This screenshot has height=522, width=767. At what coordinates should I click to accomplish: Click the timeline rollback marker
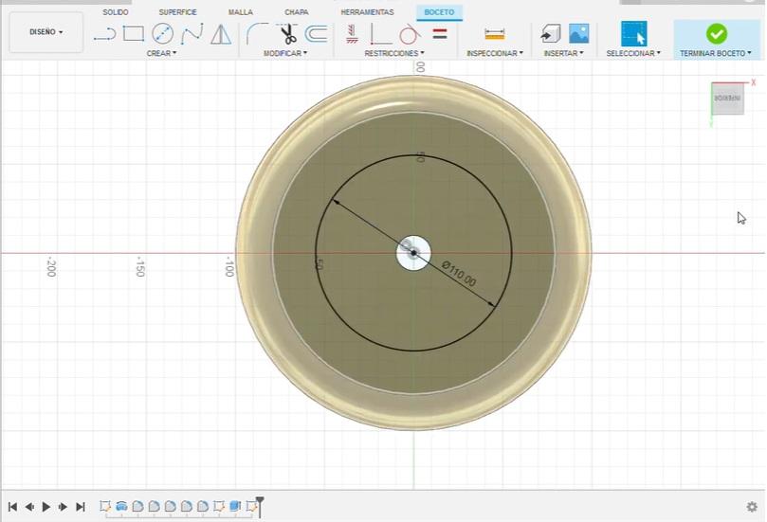[260, 506]
